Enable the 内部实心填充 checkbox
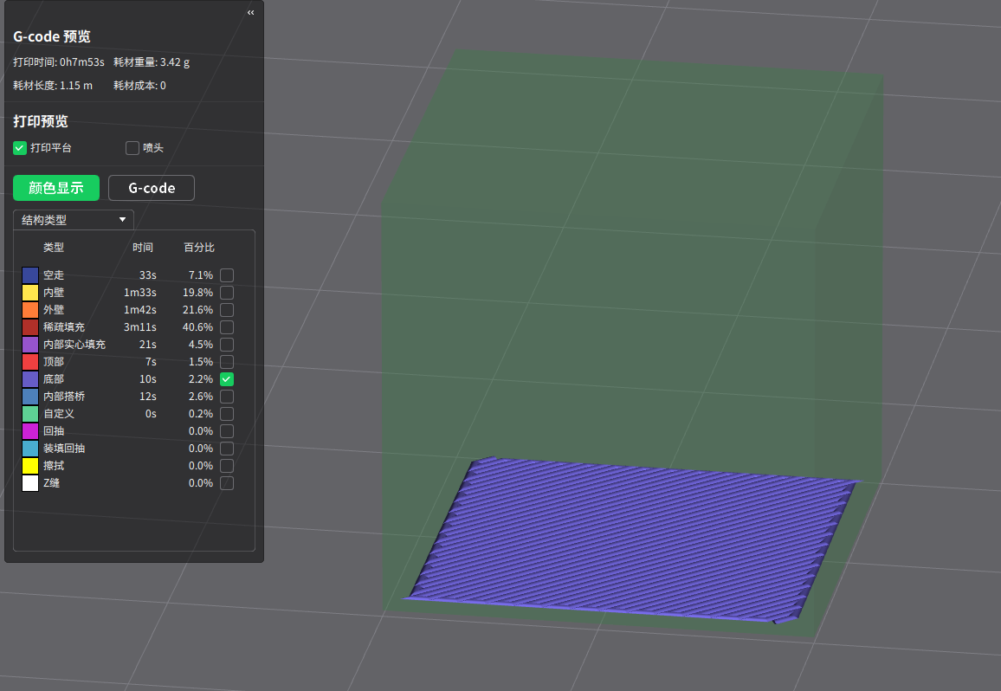 point(227,345)
